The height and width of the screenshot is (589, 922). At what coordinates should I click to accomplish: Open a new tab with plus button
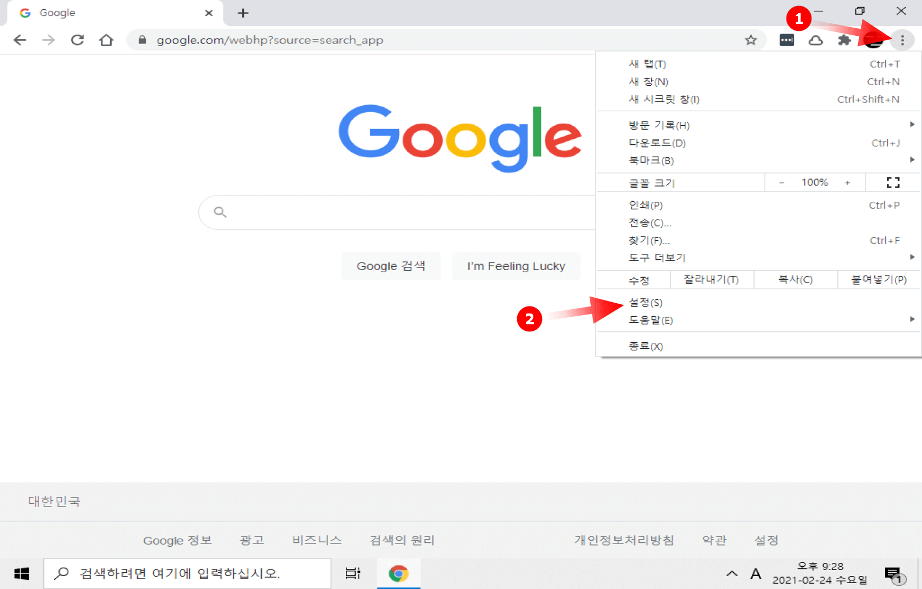243,13
